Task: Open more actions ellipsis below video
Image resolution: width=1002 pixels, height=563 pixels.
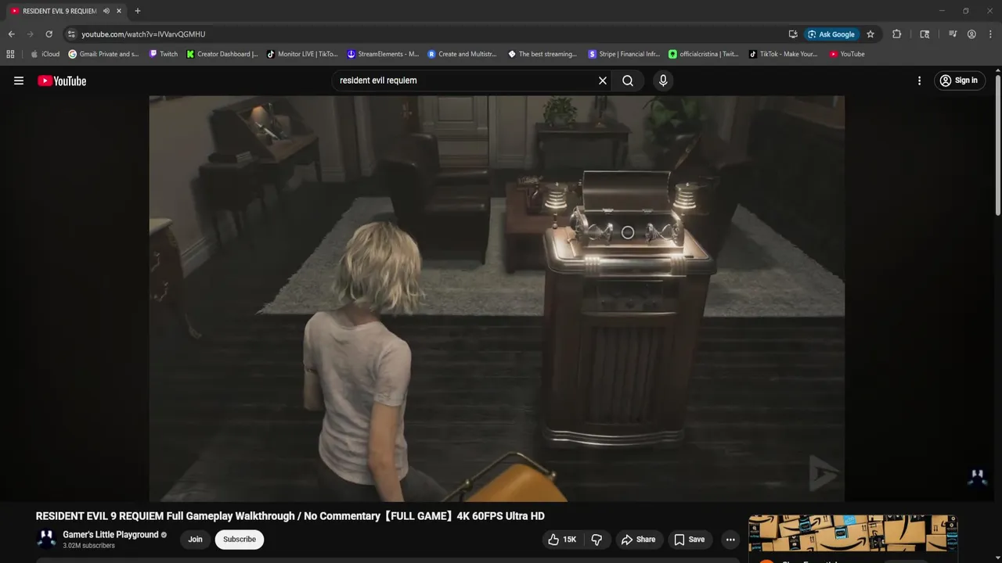Action: (x=730, y=540)
